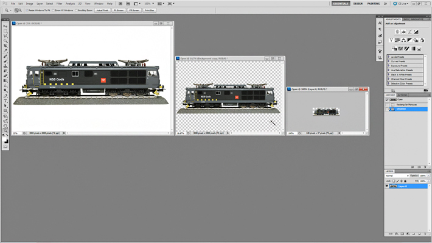432x243 pixels.
Task: Expand Black & White Presets list
Action: (389, 74)
